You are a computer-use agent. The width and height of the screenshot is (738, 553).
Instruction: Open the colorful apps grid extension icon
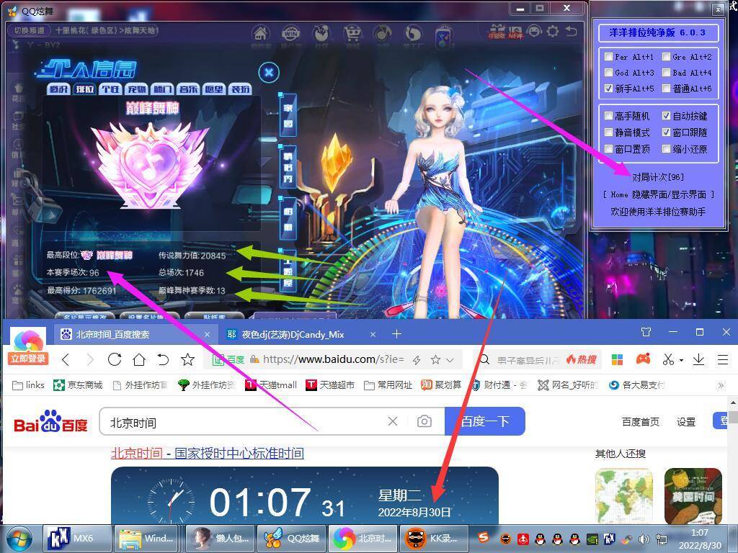617,360
